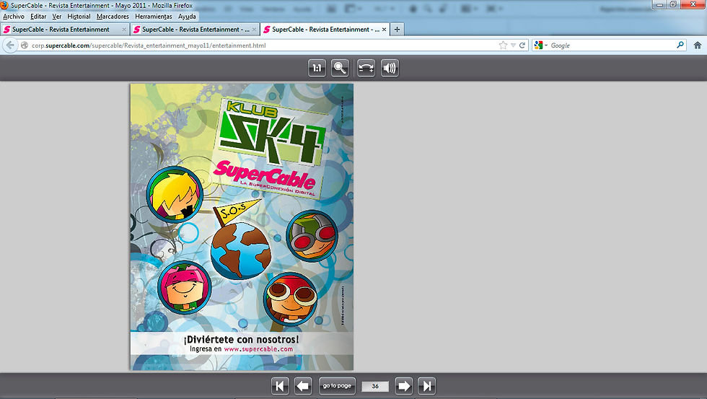
Task: Click the 1:1 actual size viewer button
Action: pyautogui.click(x=317, y=68)
